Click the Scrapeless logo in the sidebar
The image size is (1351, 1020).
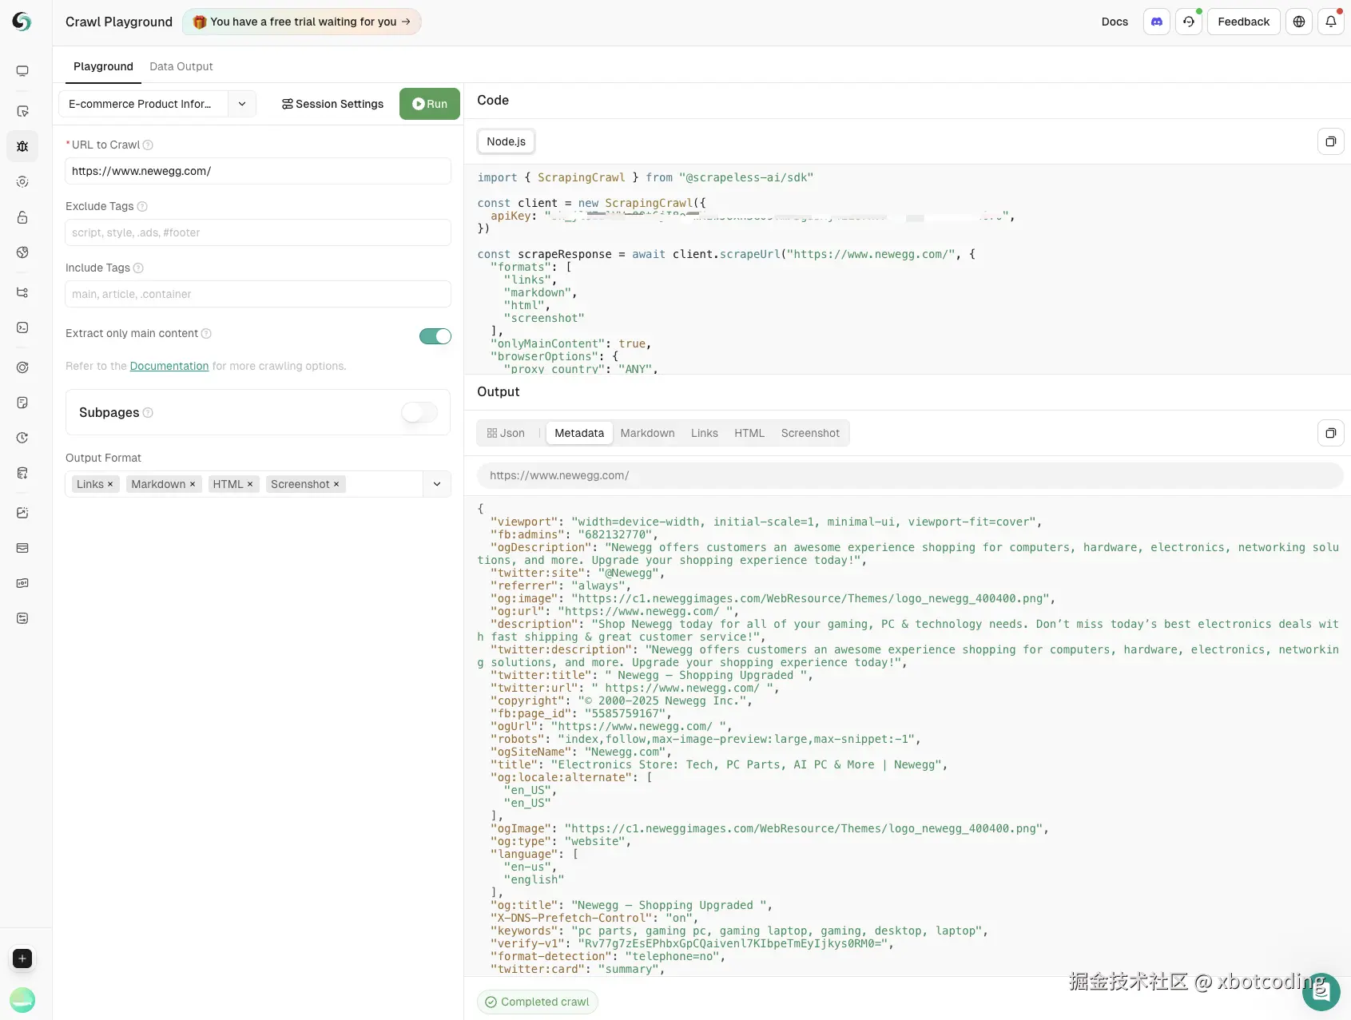[22, 22]
